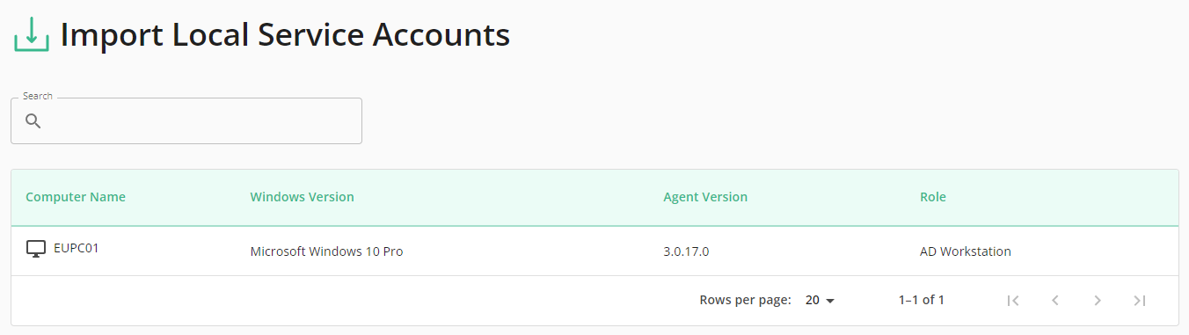Image resolution: width=1189 pixels, height=335 pixels.
Task: Click the Import Local Service Accounts heading
Action: click(x=285, y=35)
